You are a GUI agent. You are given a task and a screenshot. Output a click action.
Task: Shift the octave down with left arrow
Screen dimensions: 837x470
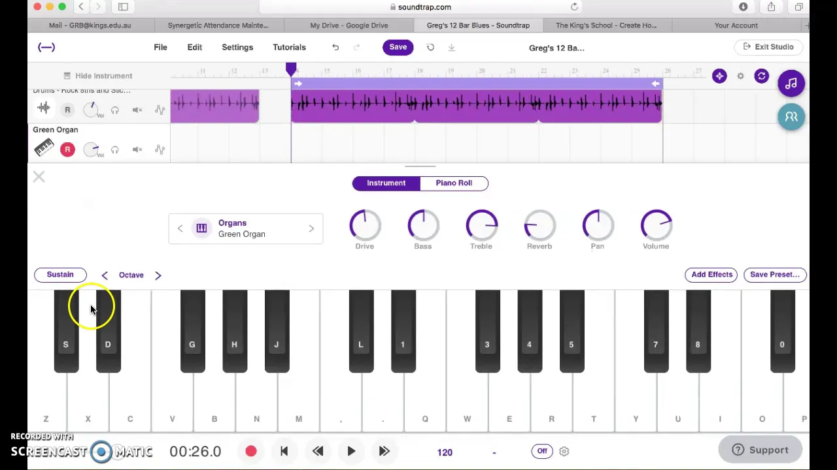pos(105,275)
